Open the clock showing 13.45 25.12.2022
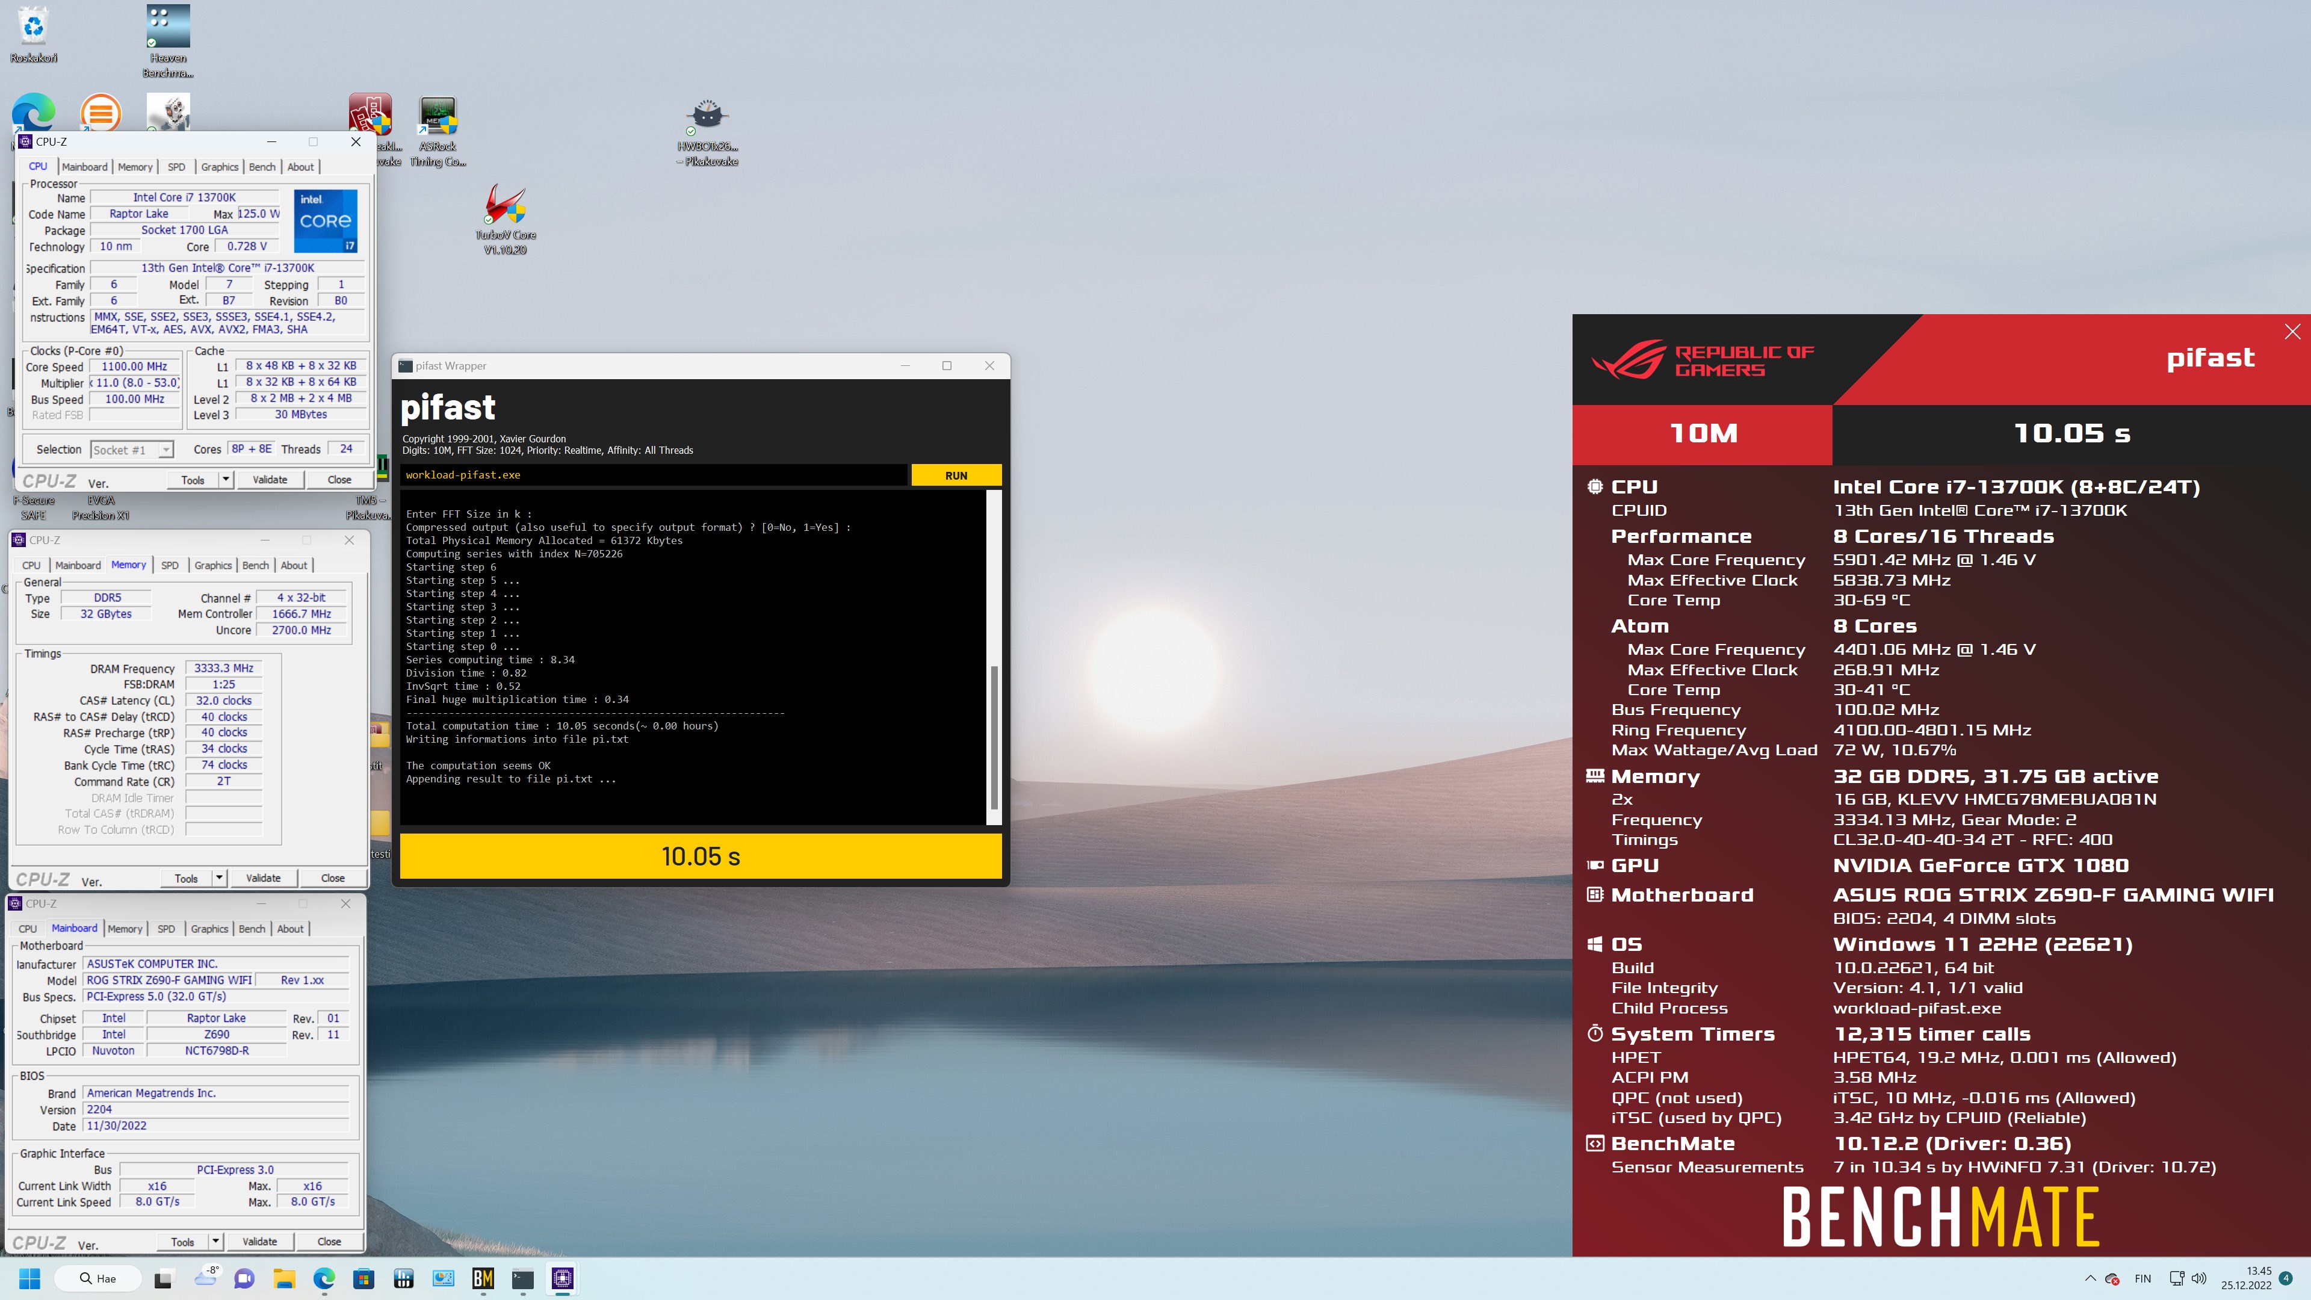The height and width of the screenshot is (1300, 2311). (2245, 1278)
